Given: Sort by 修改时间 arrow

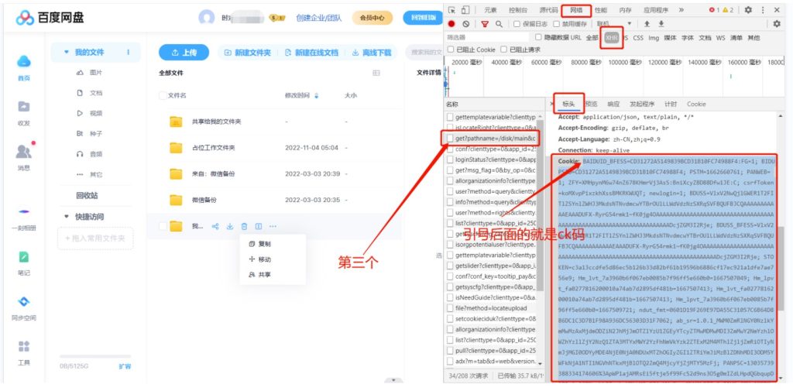Looking at the screenshot, I should pos(317,95).
